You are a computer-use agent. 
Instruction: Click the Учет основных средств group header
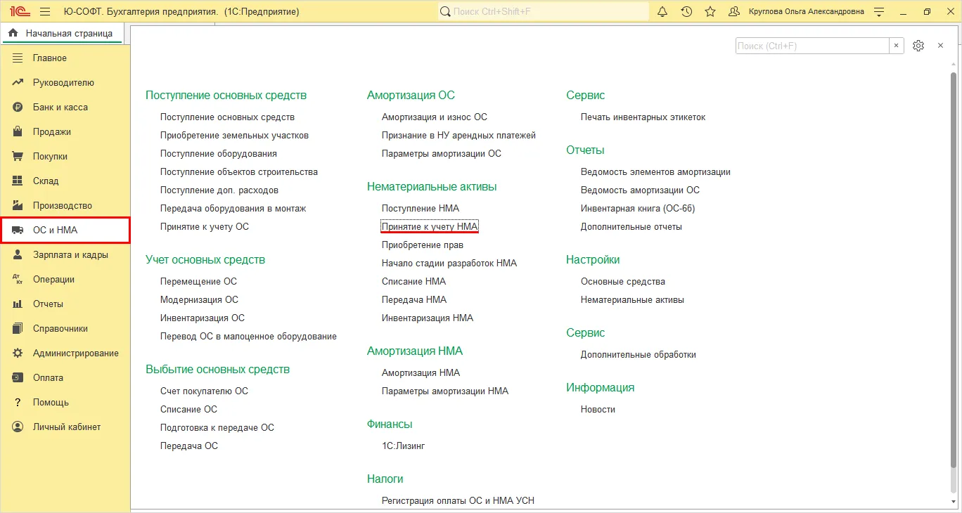click(x=205, y=260)
